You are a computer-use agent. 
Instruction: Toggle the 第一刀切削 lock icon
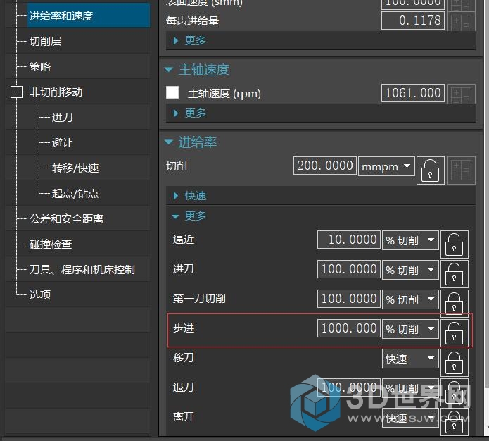point(454,303)
